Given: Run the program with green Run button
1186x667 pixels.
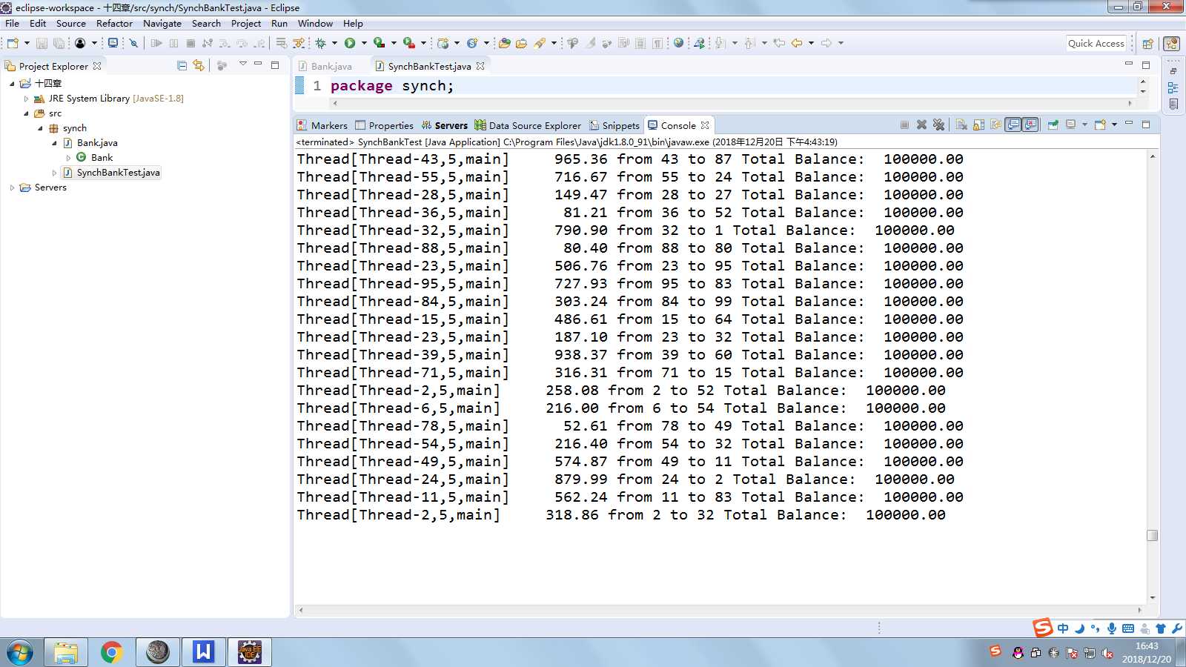Looking at the screenshot, I should [349, 43].
